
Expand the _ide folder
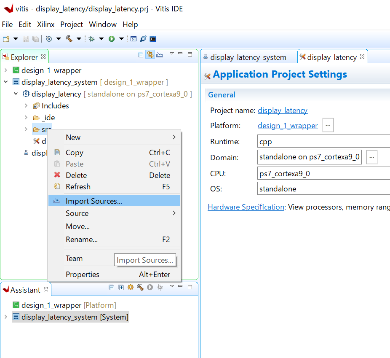[x=26, y=117]
